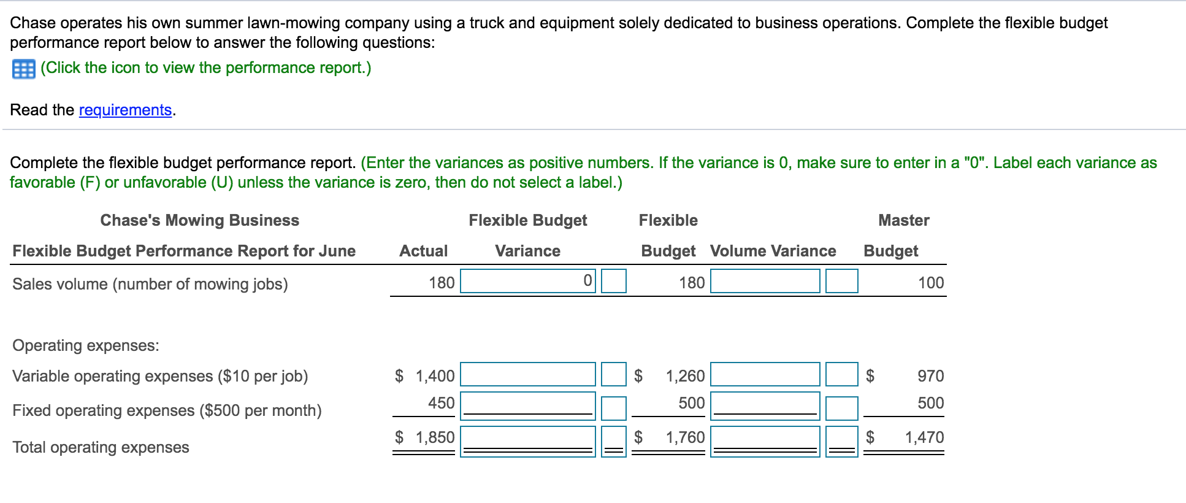Click the Master Budget sales volume value 100
The image size is (1186, 503).
(x=931, y=283)
